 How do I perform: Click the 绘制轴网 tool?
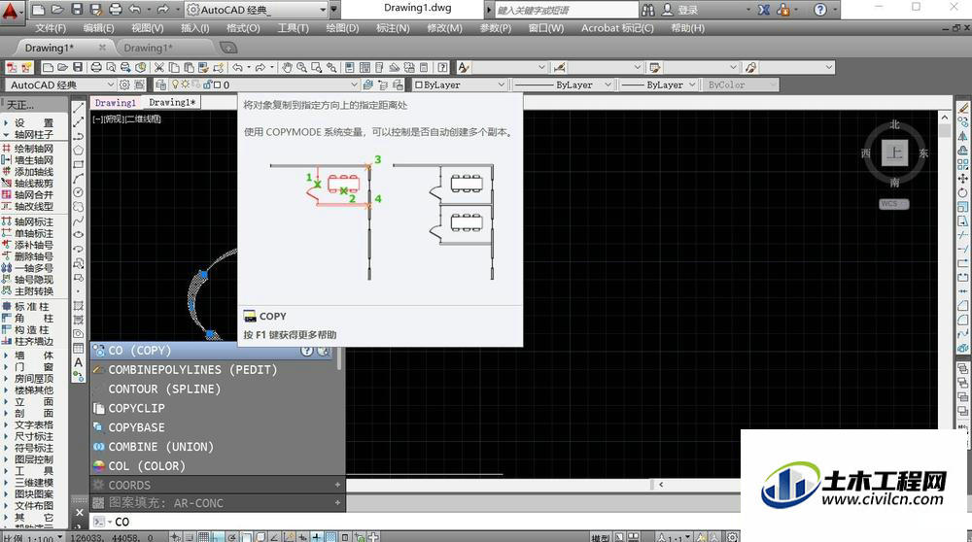(28, 149)
